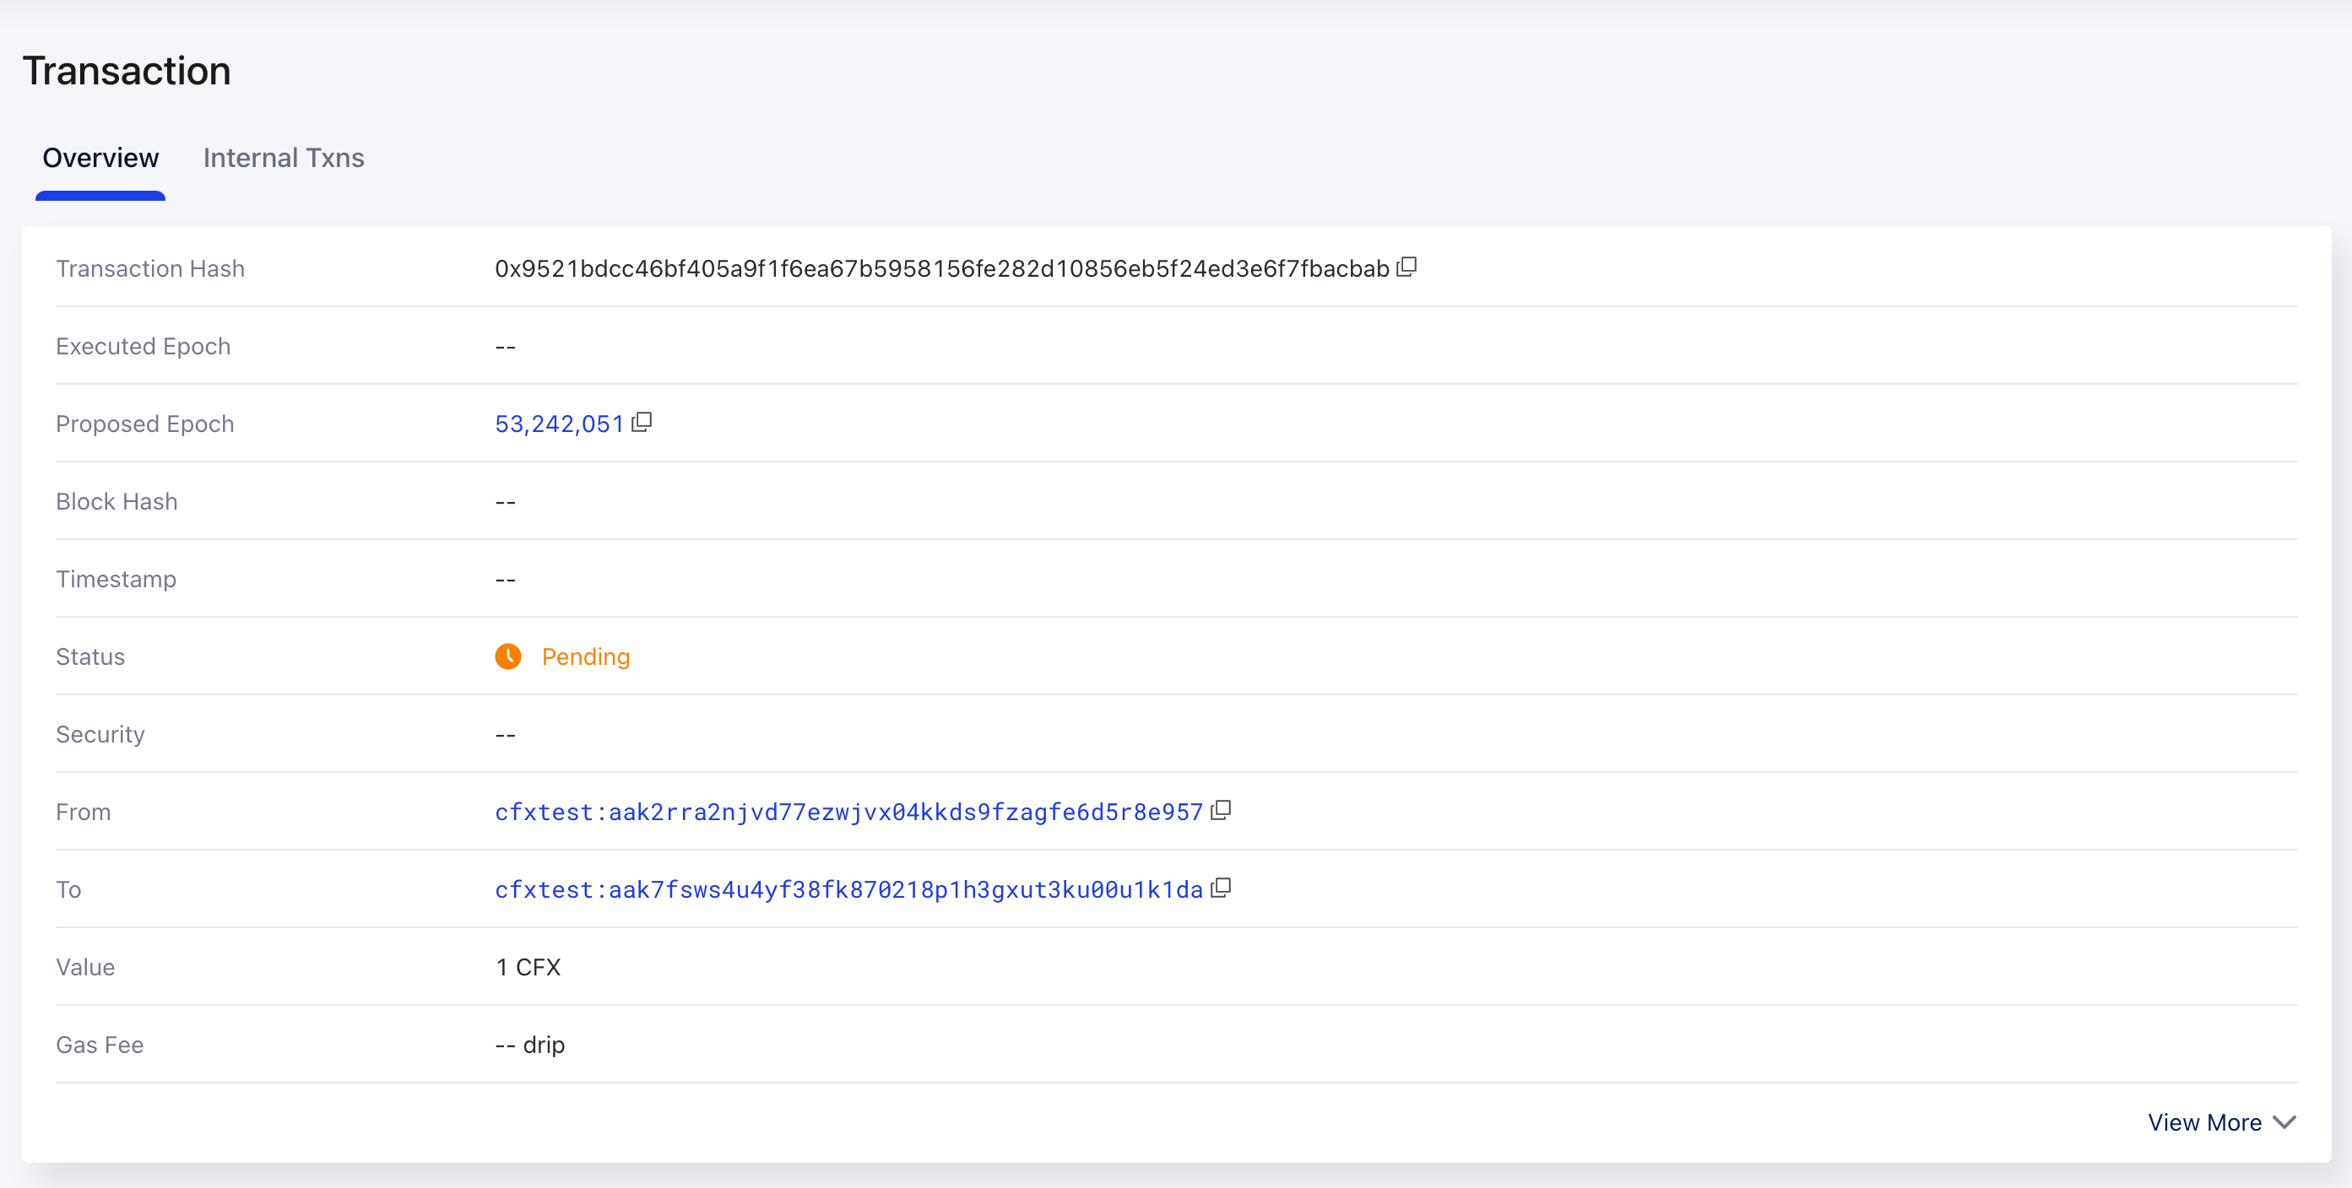Open the From sender address link
This screenshot has height=1188, width=2352.
pos(848,812)
